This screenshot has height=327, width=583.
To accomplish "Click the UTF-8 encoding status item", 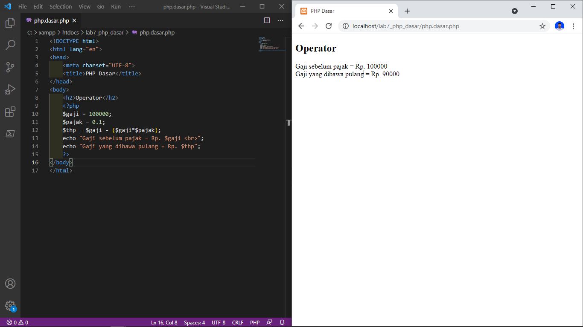I will point(218,322).
